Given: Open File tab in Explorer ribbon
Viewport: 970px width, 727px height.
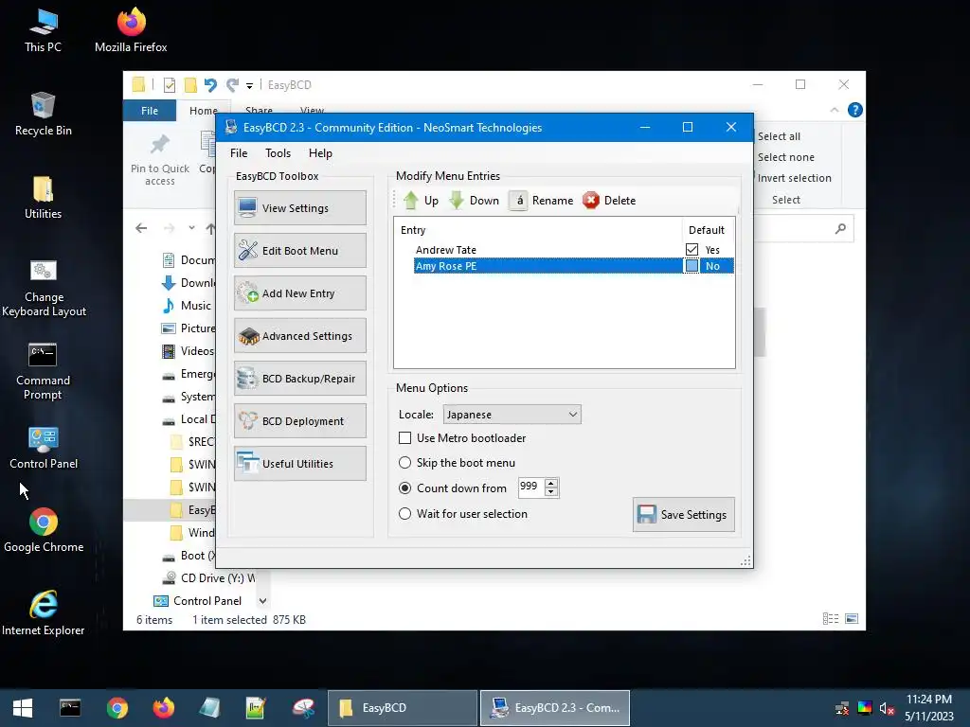Looking at the screenshot, I should (x=150, y=111).
